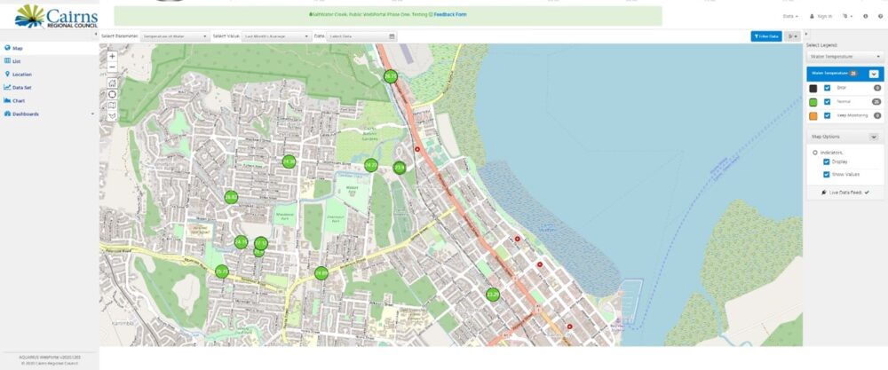888x370 pixels.
Task: Click the map home extent icon
Action: click(112, 83)
